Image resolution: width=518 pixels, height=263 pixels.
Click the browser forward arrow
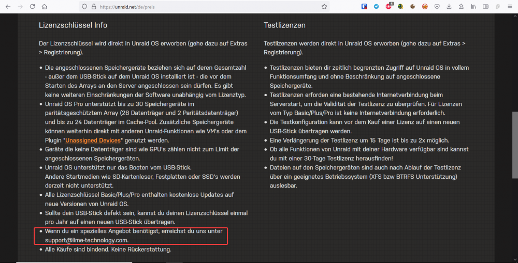click(x=20, y=7)
